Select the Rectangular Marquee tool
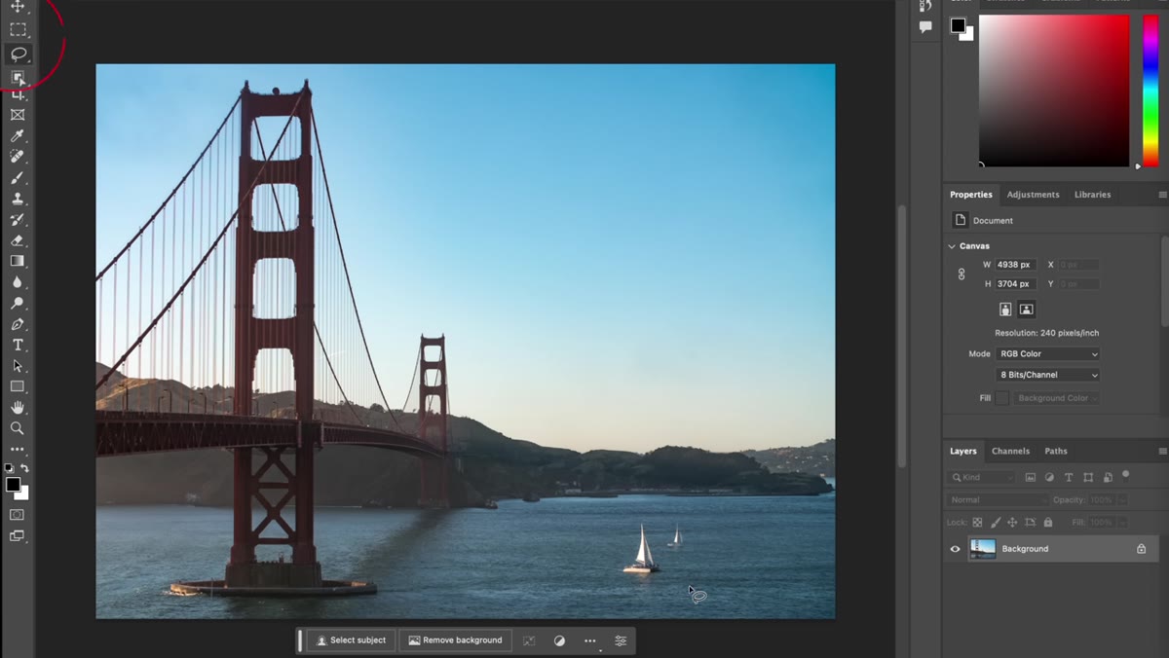 pyautogui.click(x=18, y=30)
